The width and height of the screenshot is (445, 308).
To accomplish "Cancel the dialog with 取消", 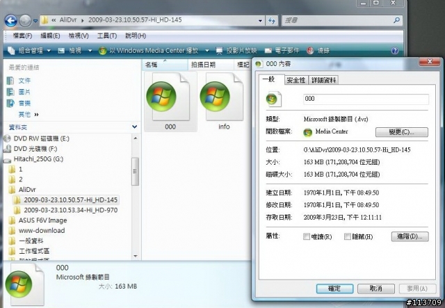I will click(x=375, y=289).
